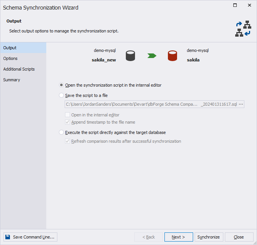Toggle Append timestamp to the file name

point(68,122)
